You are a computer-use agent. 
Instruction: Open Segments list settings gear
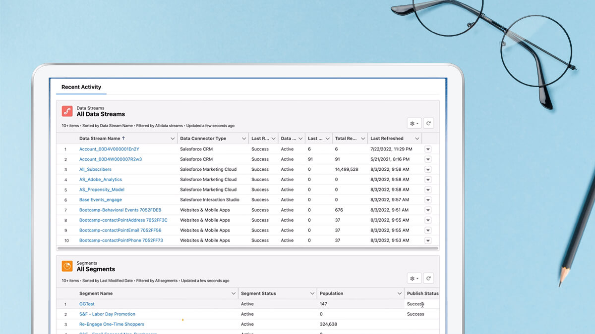[x=414, y=279]
